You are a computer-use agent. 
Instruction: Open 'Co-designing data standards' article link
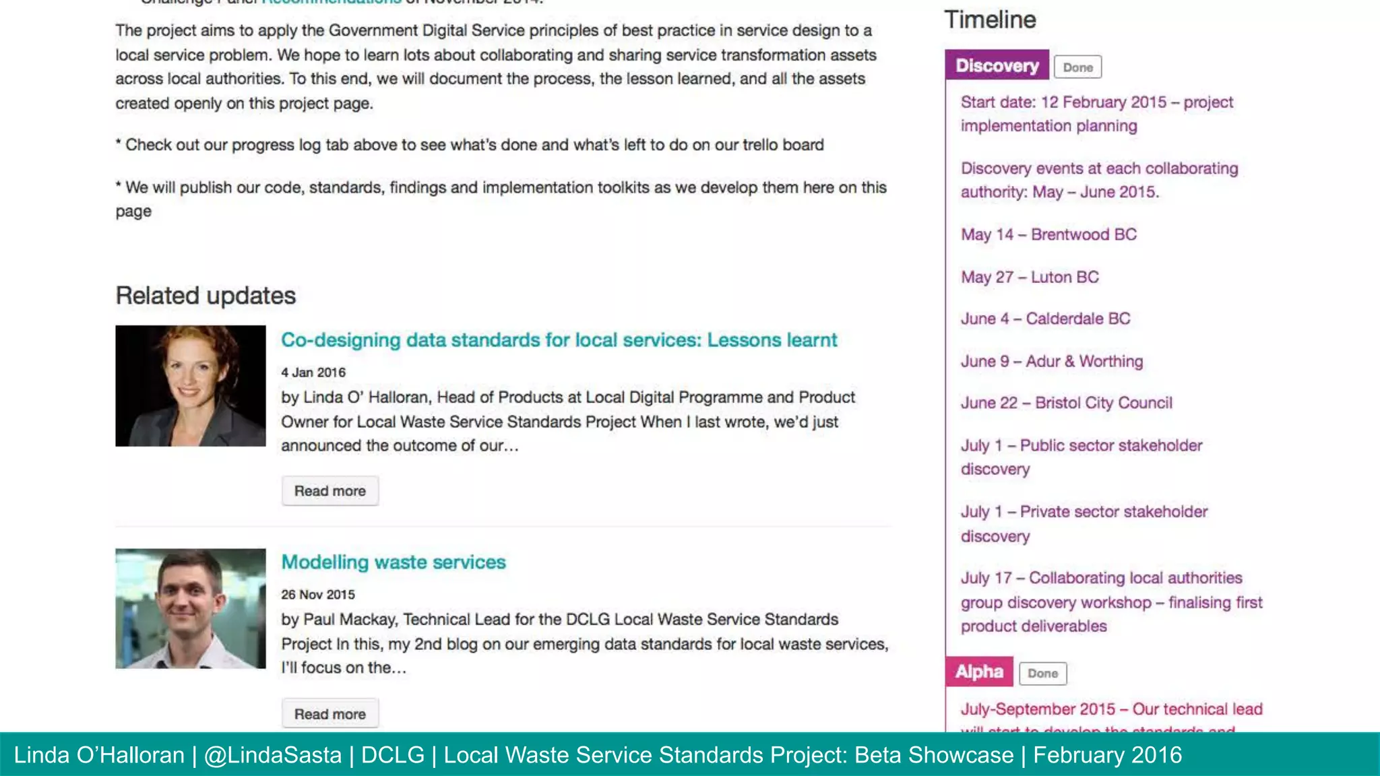(559, 339)
